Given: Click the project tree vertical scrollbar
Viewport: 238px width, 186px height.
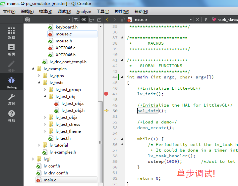Looking at the screenshot, I should click(100, 142).
